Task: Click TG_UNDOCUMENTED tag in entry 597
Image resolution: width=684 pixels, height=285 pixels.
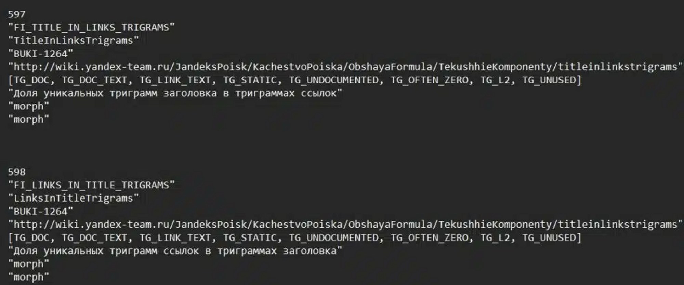Action: click(334, 80)
